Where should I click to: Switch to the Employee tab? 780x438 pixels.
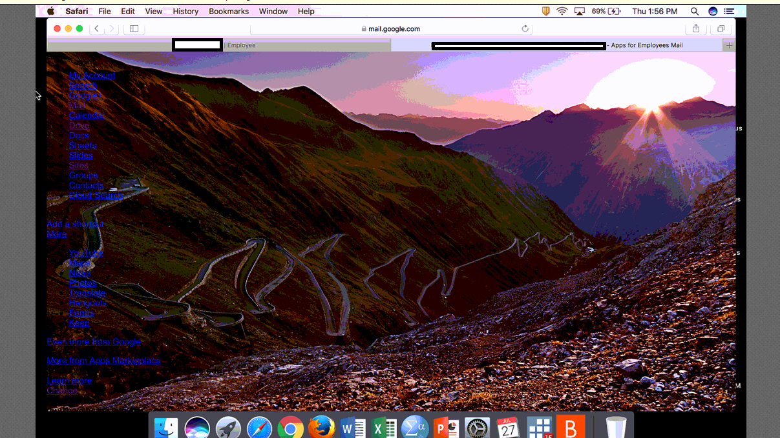[x=219, y=45]
